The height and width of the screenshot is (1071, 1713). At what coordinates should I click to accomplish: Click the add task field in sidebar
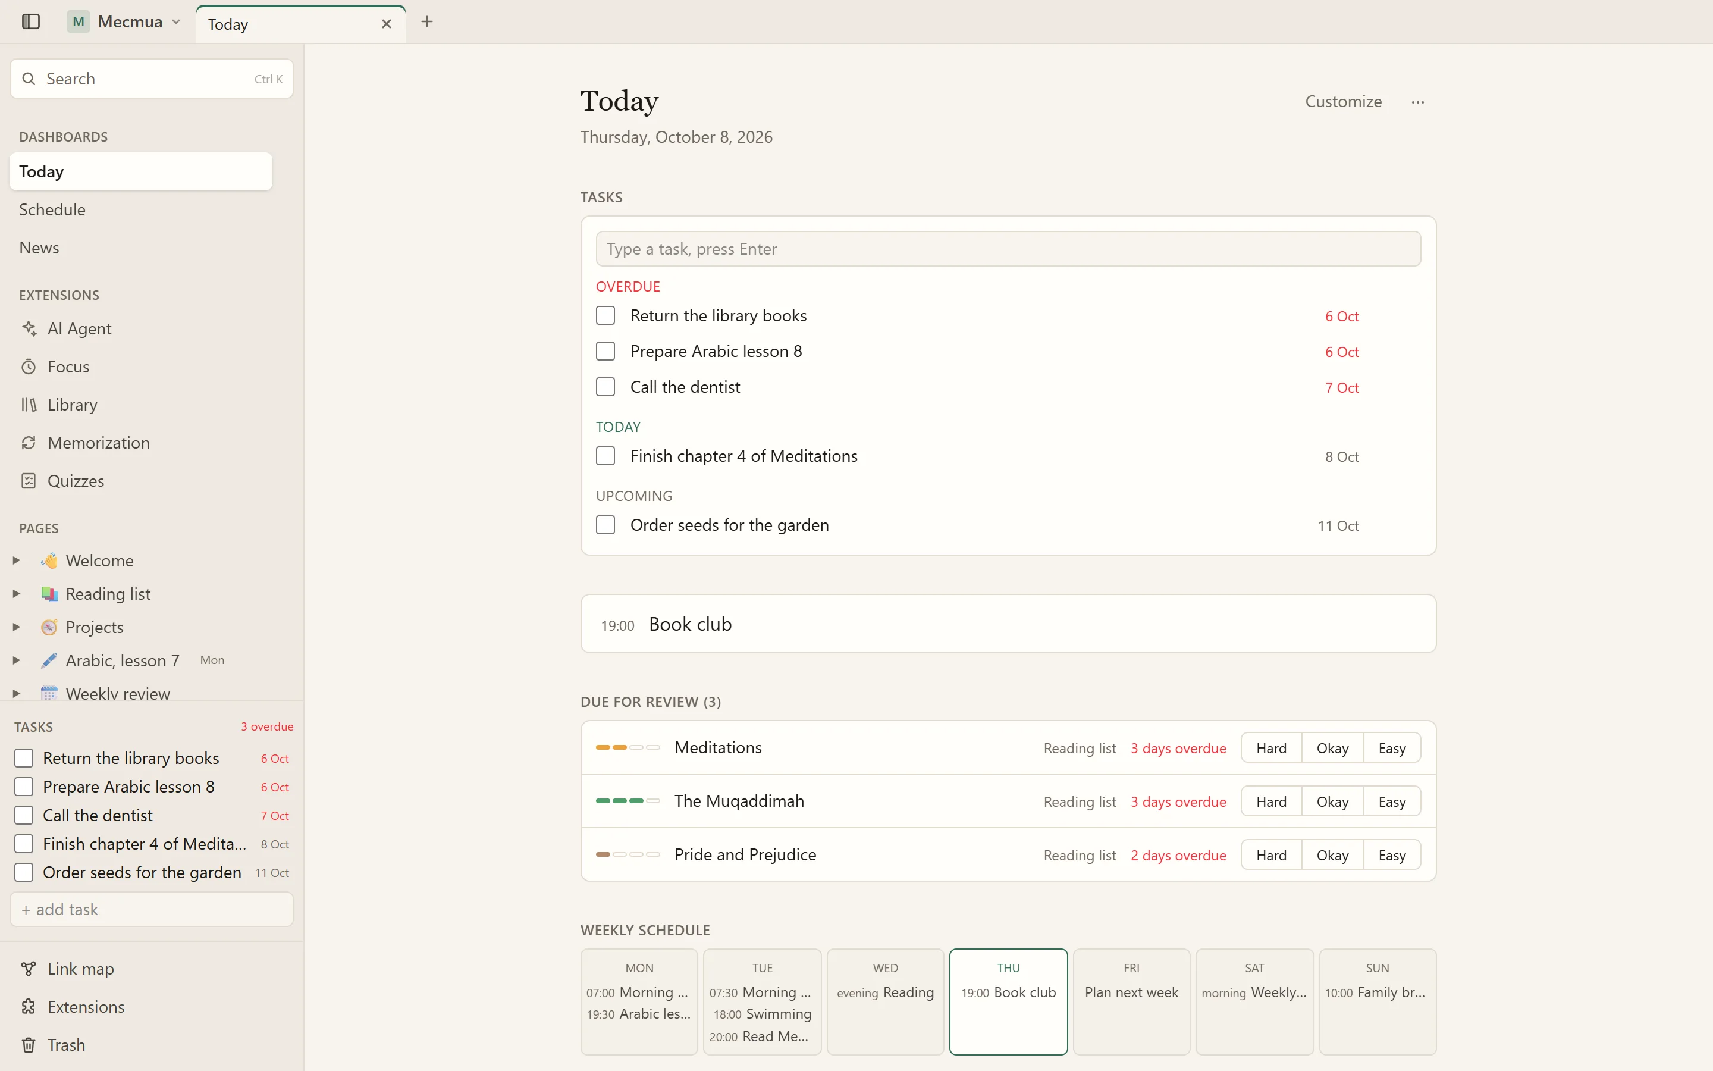click(152, 910)
